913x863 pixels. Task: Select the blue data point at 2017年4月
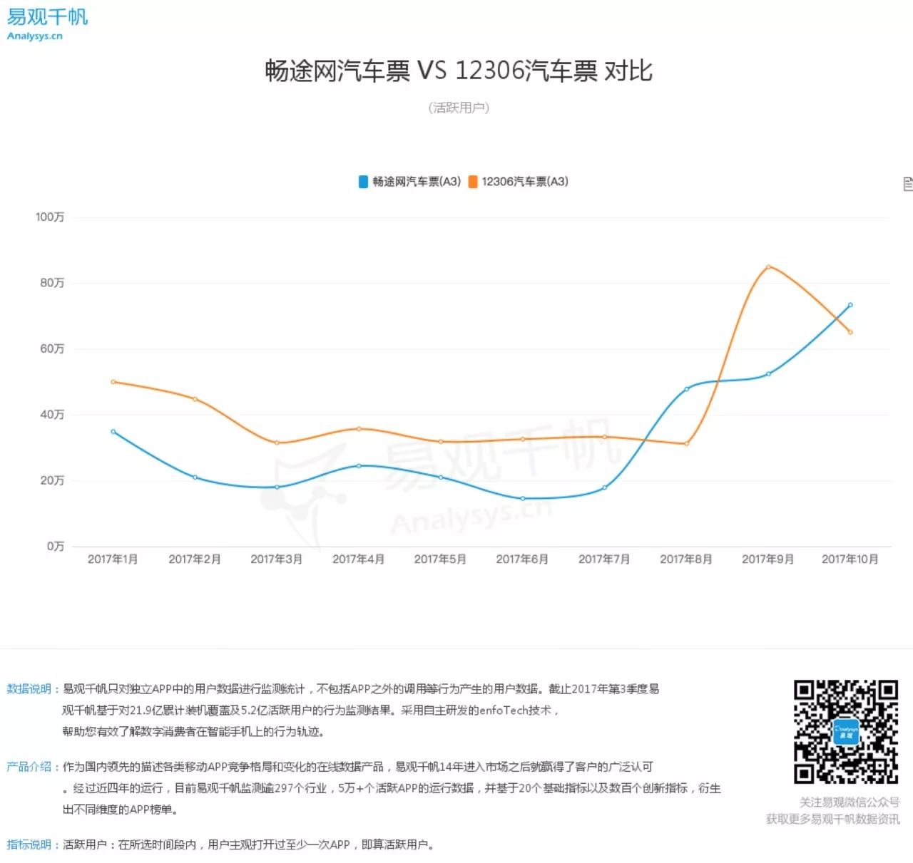coord(359,466)
